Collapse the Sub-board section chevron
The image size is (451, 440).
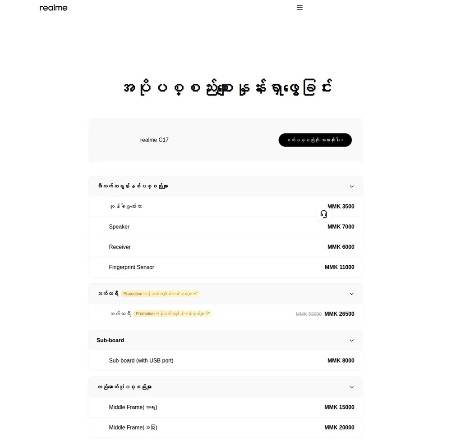[x=351, y=340]
